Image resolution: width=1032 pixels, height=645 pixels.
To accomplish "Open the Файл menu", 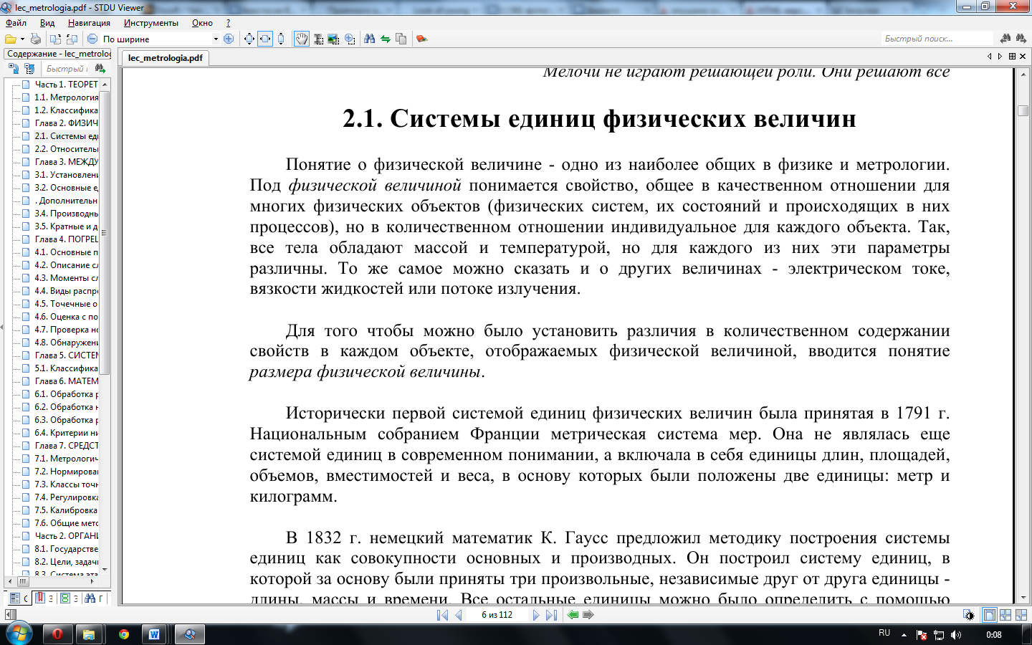I will 16,23.
